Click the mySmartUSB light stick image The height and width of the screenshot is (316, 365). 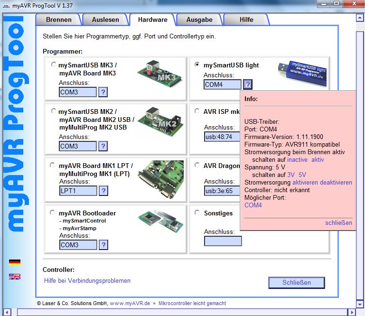(303, 73)
